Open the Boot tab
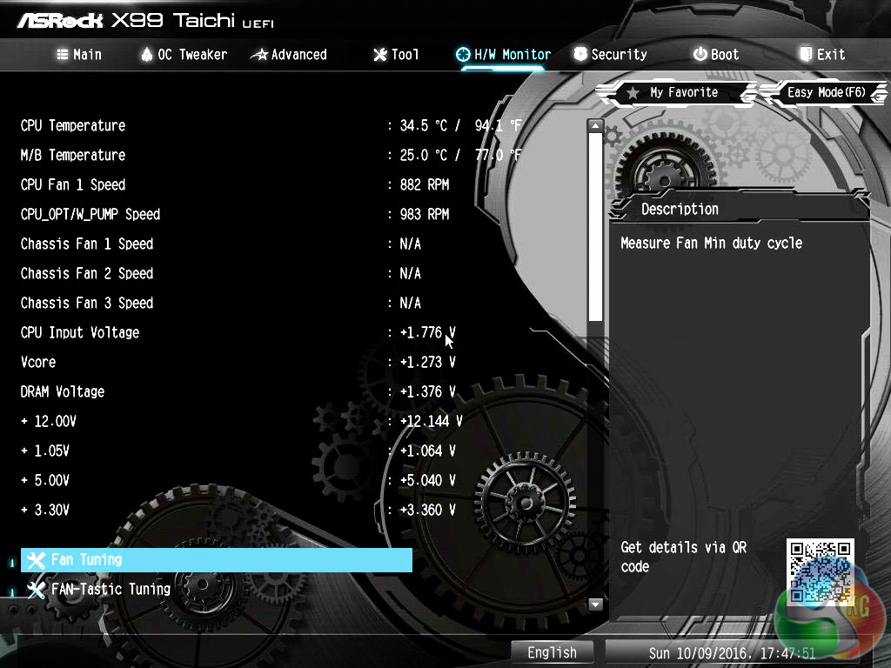The image size is (891, 668). click(x=716, y=55)
